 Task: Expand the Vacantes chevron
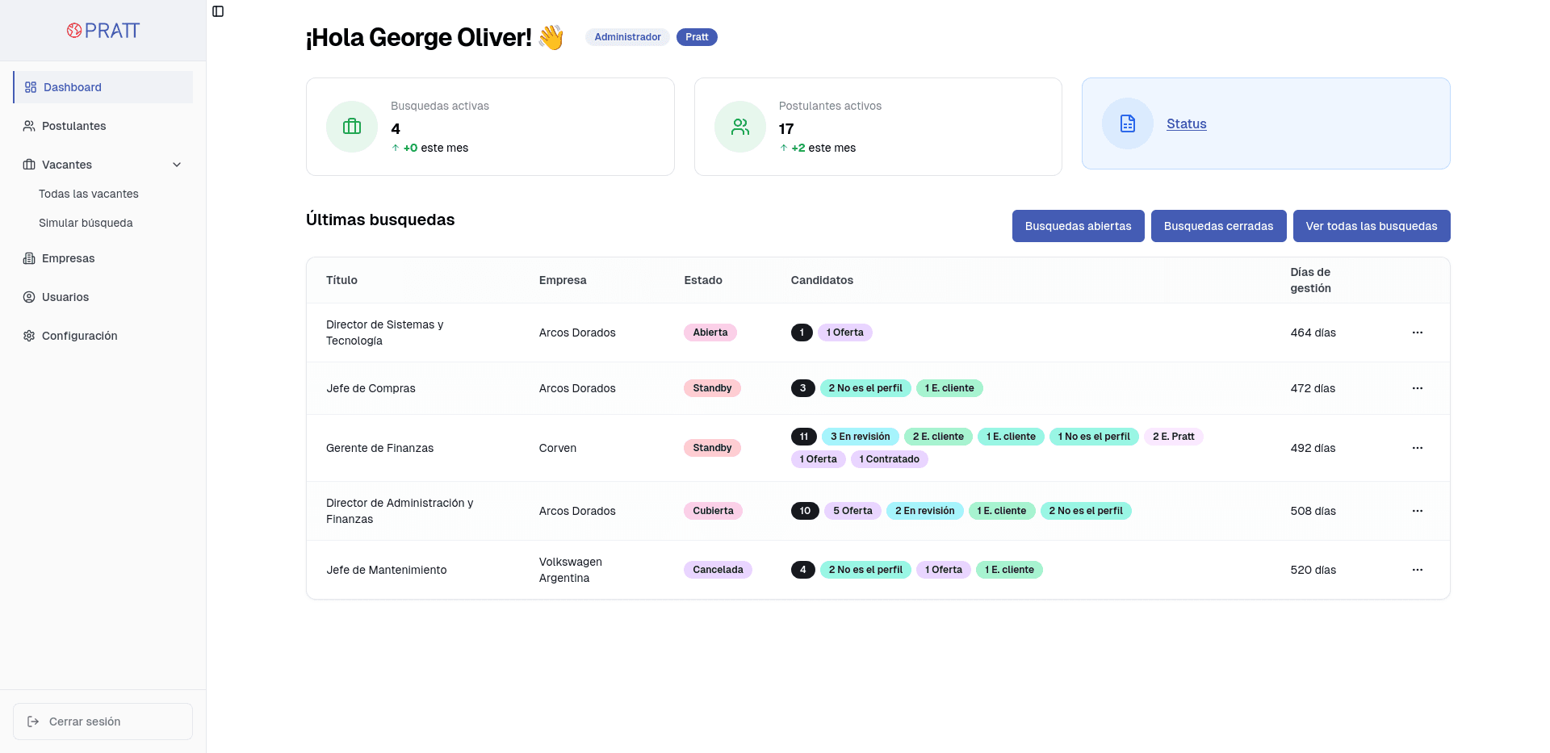click(177, 164)
